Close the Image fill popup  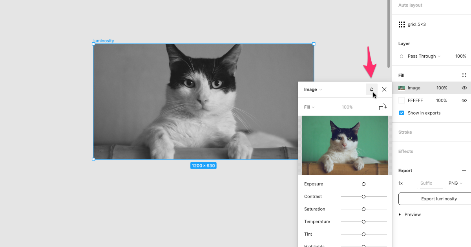pyautogui.click(x=384, y=89)
